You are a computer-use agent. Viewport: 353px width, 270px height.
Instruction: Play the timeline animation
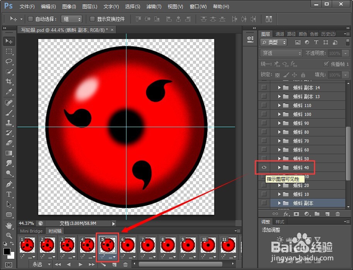pyautogui.click(x=80, y=264)
